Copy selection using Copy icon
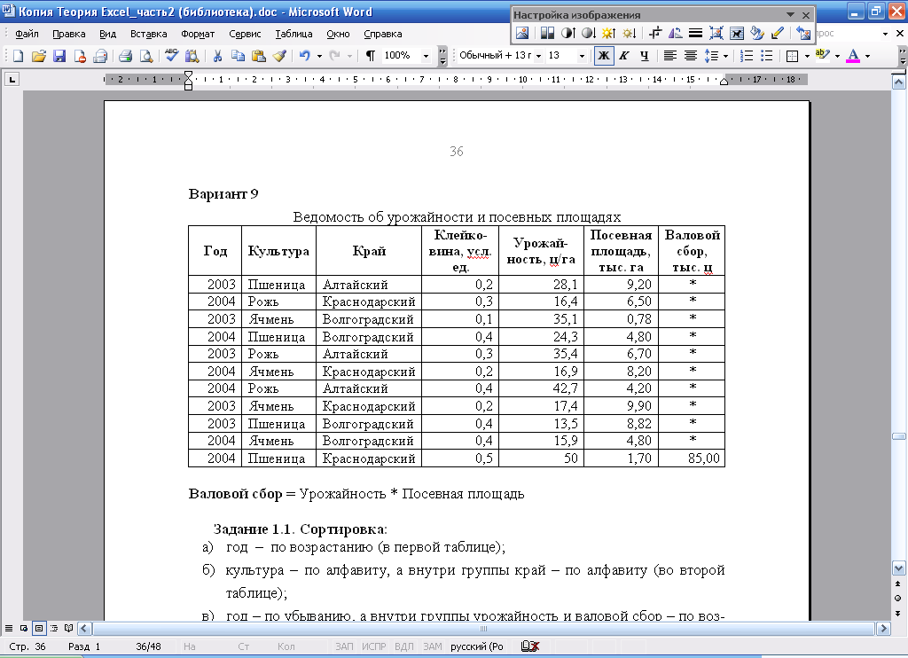The height and width of the screenshot is (658, 908). (x=238, y=56)
